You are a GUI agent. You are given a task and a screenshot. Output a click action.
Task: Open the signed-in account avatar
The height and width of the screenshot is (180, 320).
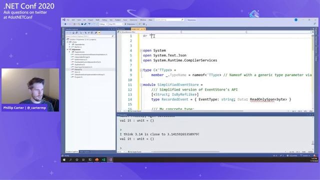pos(296,20)
